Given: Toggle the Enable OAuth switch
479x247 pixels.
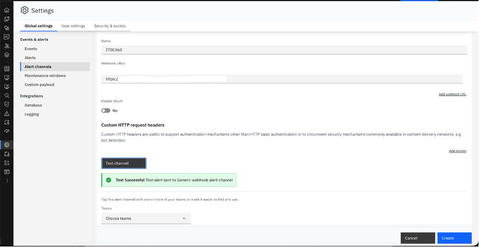Looking at the screenshot, I should tap(106, 111).
